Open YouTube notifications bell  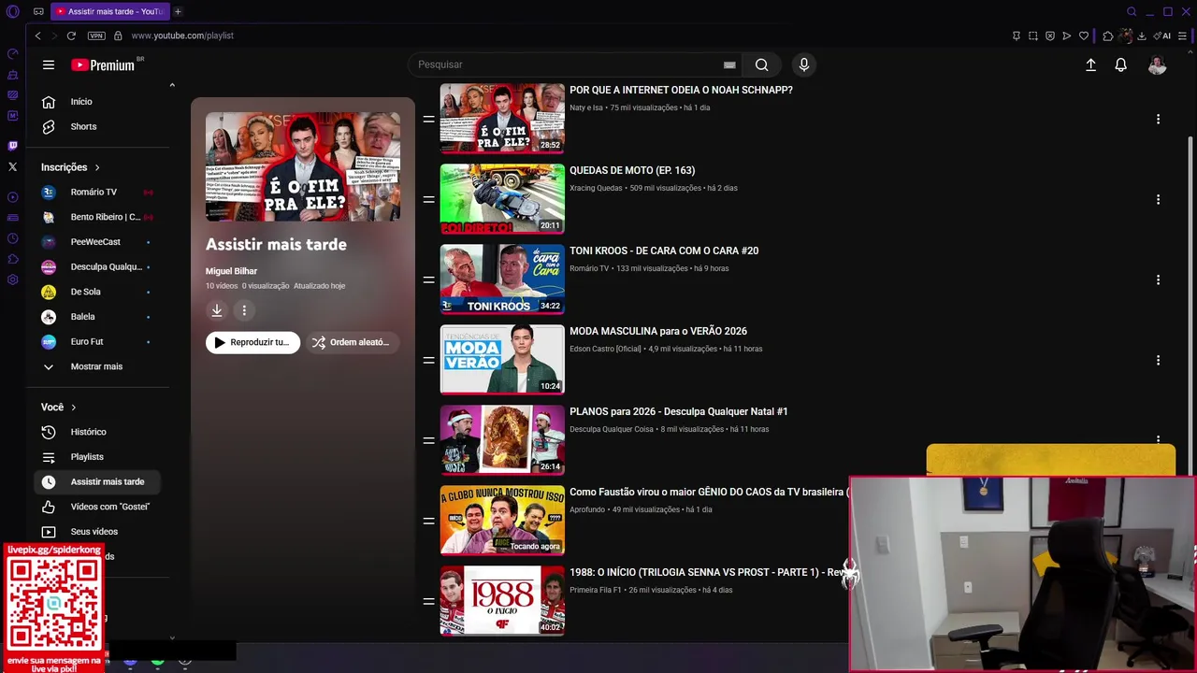(1120, 64)
